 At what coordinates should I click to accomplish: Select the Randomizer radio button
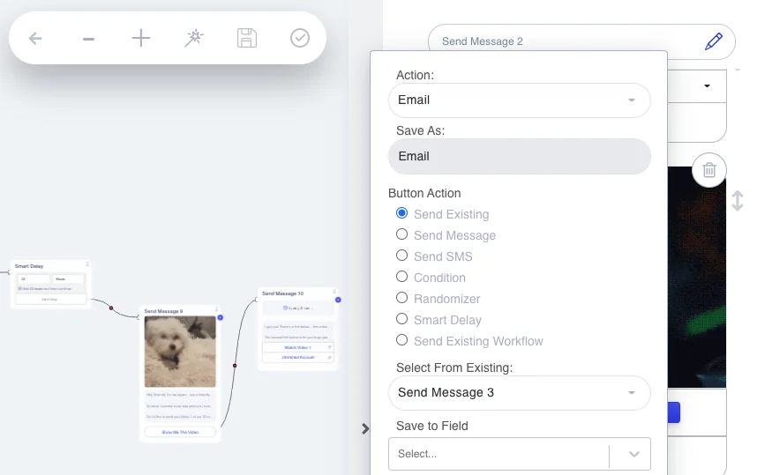401,298
